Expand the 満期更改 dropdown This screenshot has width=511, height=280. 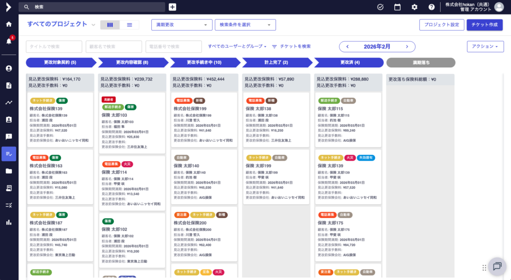click(x=182, y=24)
